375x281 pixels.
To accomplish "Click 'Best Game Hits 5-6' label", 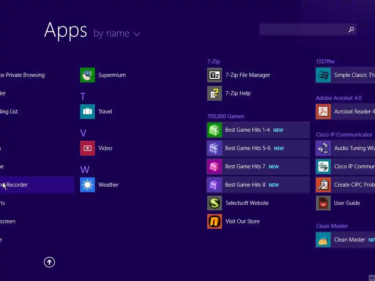I will 248,148.
